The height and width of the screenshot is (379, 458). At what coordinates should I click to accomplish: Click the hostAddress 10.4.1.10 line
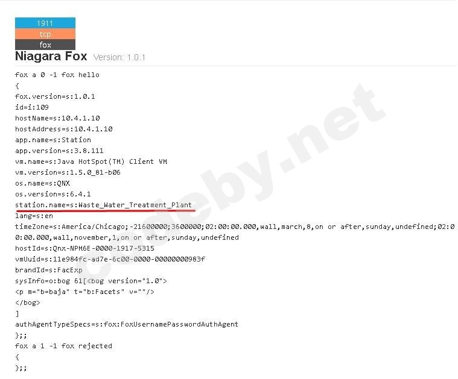(x=64, y=129)
